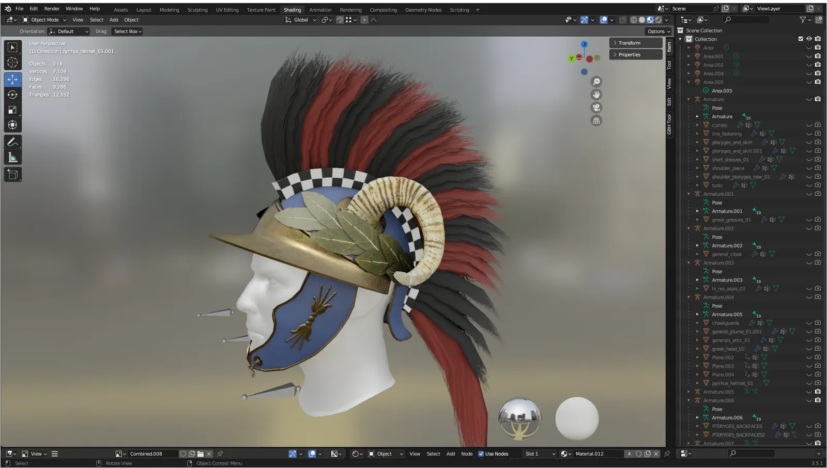Disable rendering for greek_greaves_01 camera icon

click(x=818, y=220)
